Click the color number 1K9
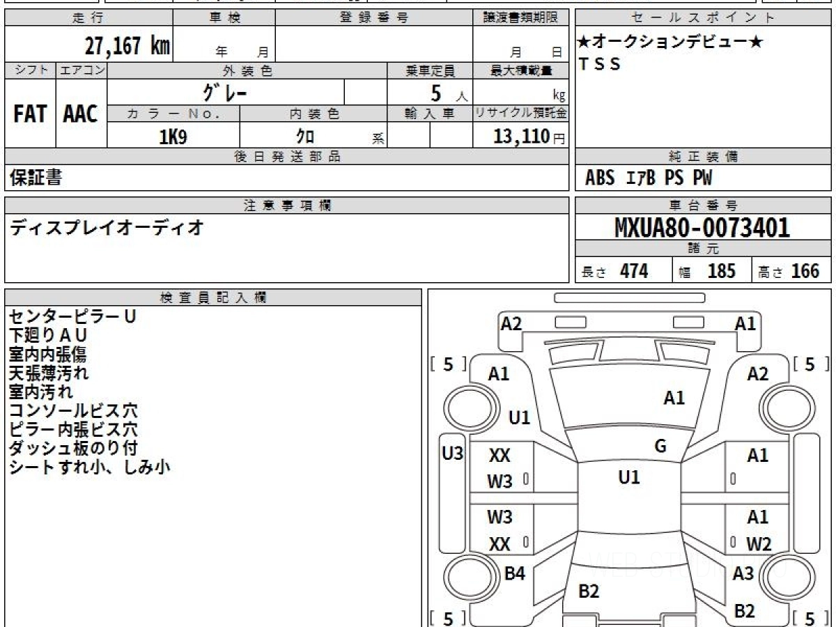Screen dimensions: 836x627 click(173, 137)
